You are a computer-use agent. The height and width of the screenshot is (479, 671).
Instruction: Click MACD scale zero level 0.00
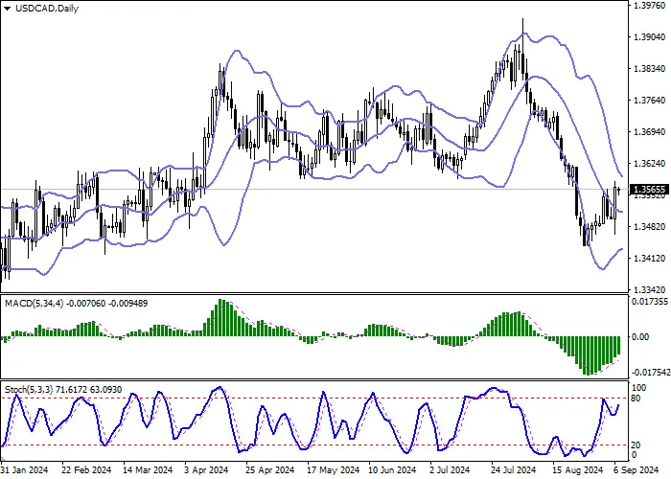point(640,337)
